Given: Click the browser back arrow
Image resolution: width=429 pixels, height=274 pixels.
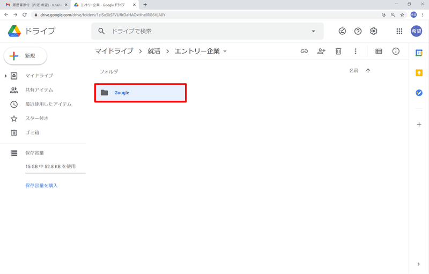Looking at the screenshot, I should [x=6, y=15].
